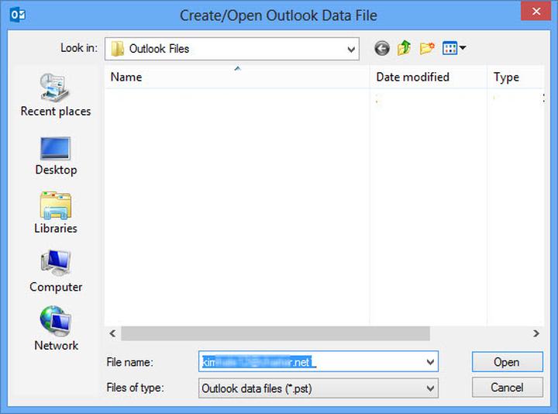
Task: Click the horizontal scrollbar right arrow
Action: 536,333
